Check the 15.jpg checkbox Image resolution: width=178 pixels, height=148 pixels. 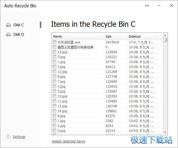click(55, 52)
